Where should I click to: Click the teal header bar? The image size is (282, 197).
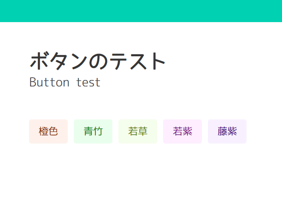(141, 11)
